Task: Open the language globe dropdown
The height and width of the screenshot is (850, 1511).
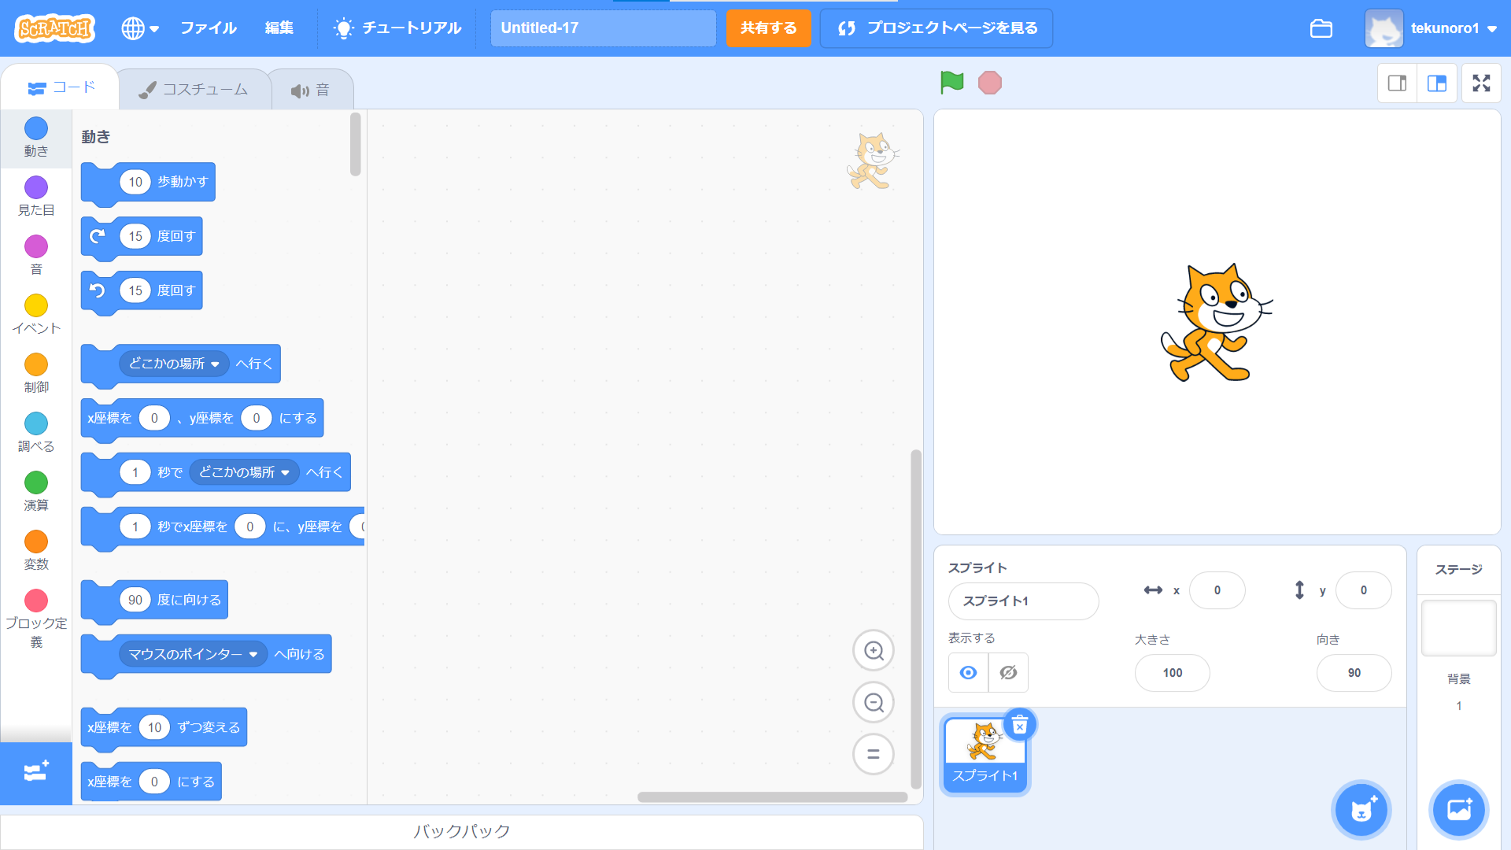Action: pyautogui.click(x=140, y=28)
